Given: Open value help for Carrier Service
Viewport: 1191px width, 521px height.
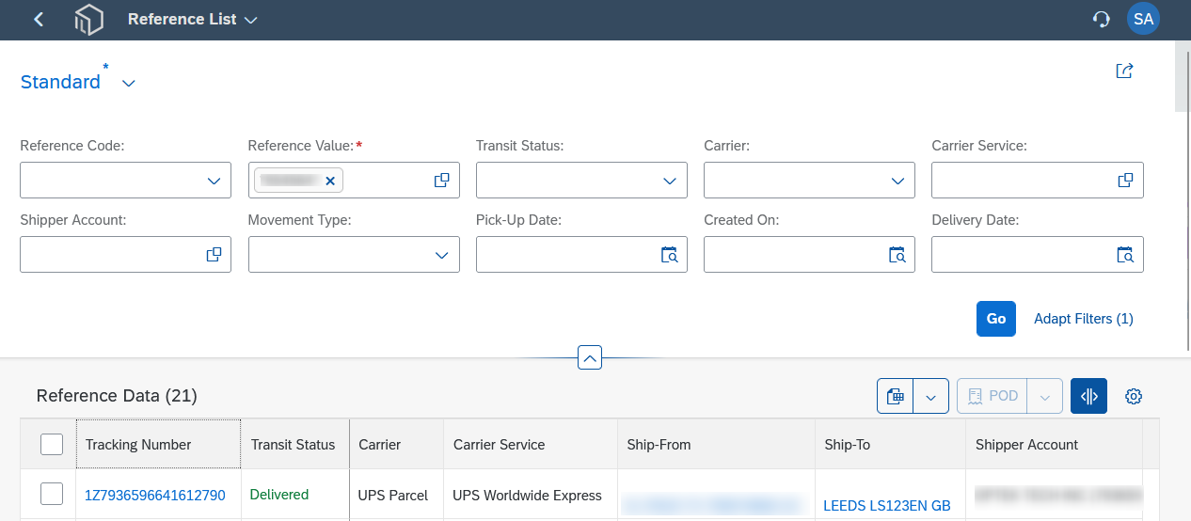Looking at the screenshot, I should (x=1125, y=180).
